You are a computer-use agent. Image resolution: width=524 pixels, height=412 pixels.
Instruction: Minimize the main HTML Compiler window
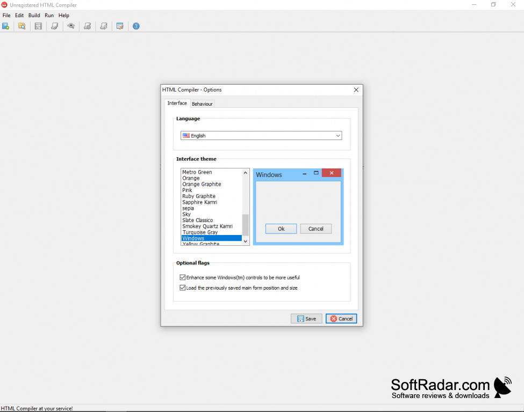(474, 5)
